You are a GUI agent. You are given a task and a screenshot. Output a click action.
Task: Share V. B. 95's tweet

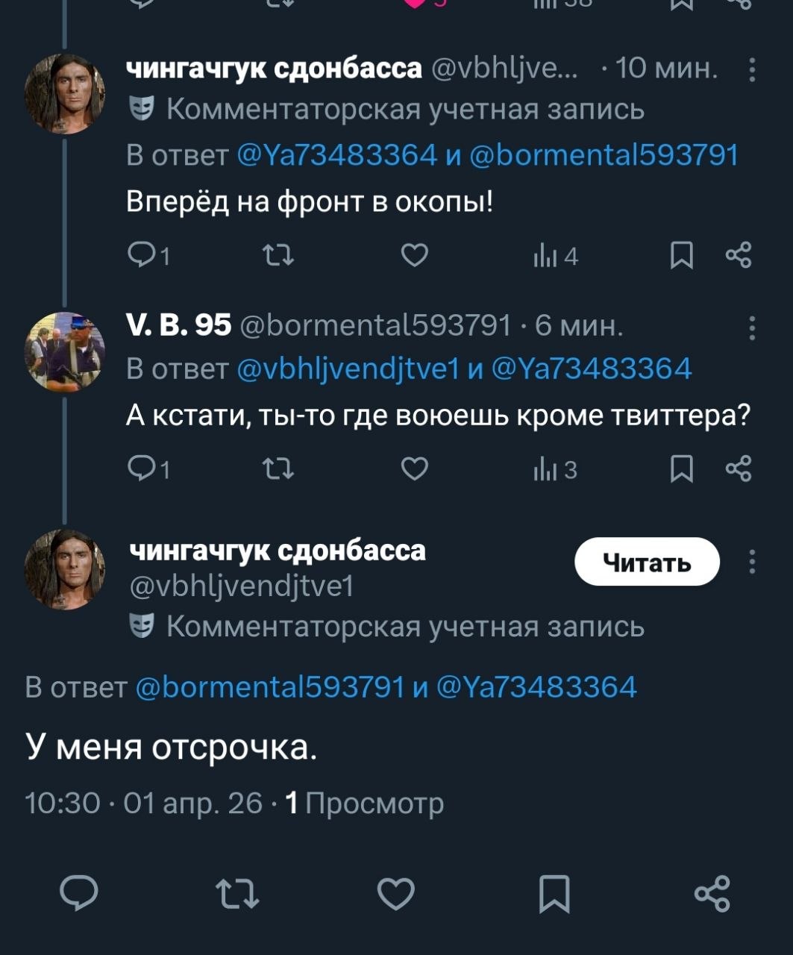(x=738, y=469)
